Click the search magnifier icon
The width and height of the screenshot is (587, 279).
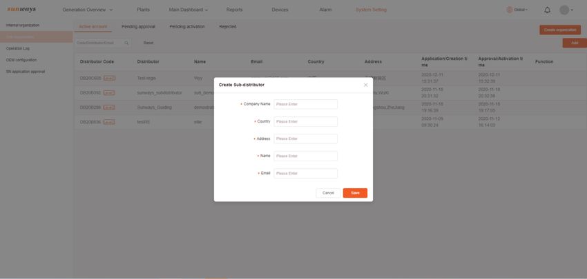(126, 43)
